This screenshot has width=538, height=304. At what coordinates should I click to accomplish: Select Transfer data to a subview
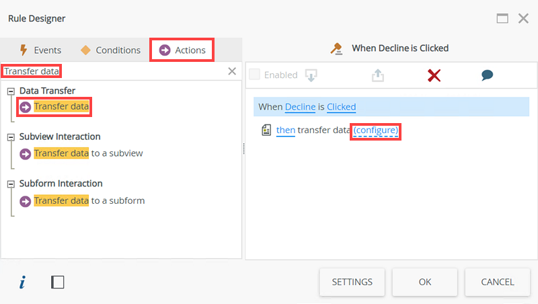pos(88,153)
